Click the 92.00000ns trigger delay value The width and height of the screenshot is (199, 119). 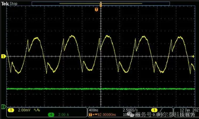[107, 115]
